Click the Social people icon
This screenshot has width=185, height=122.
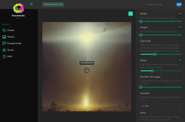pos(4,50)
